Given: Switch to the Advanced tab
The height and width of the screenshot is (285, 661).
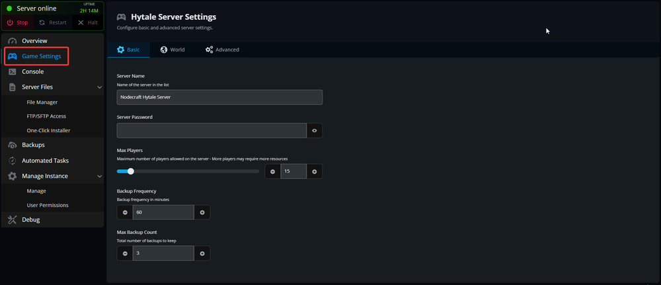Looking at the screenshot, I should click(222, 50).
